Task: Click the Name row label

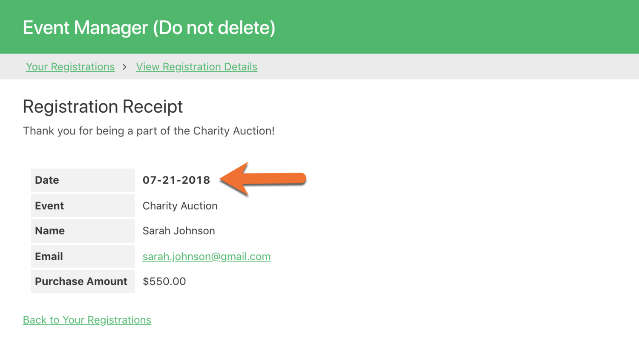Action: point(50,231)
